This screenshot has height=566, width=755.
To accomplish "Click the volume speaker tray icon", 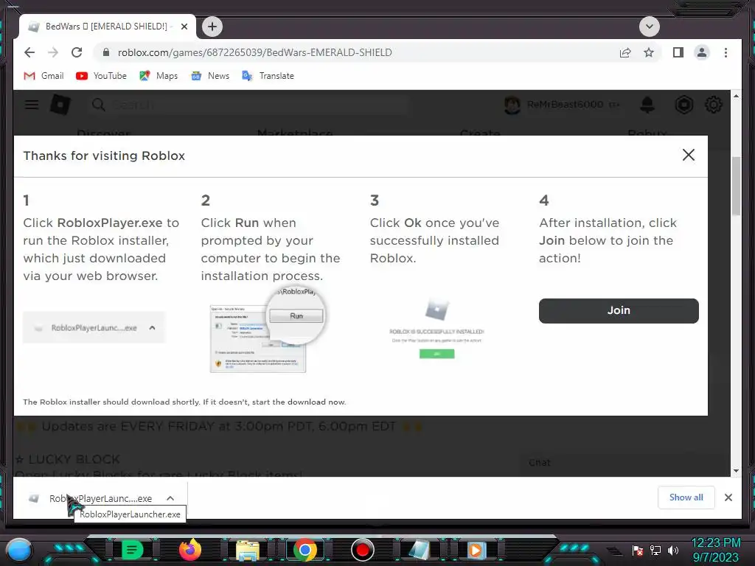I will pyautogui.click(x=672, y=550).
